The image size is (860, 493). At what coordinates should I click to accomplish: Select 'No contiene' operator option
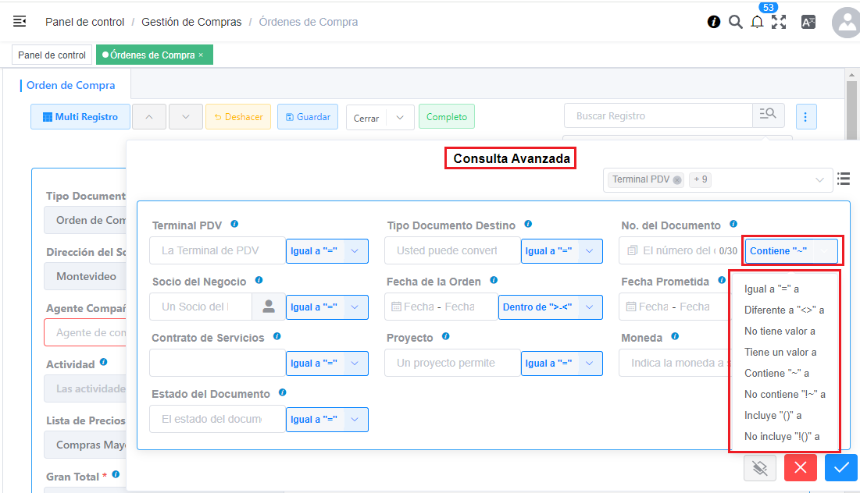coord(784,394)
